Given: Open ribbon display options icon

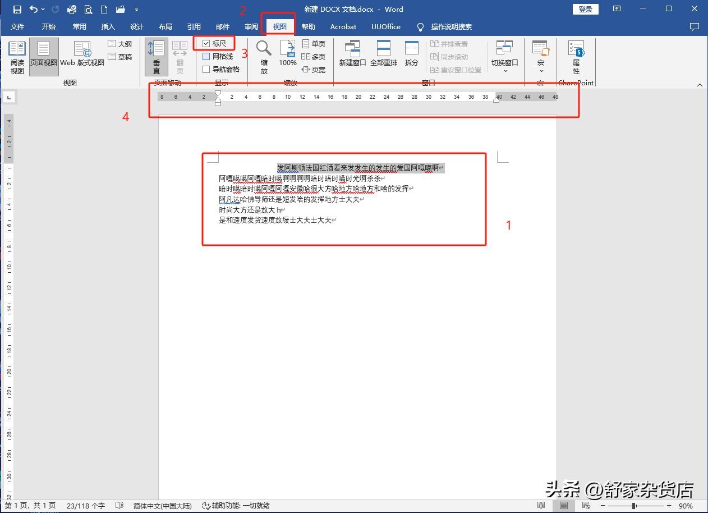Looking at the screenshot, I should click(x=617, y=9).
